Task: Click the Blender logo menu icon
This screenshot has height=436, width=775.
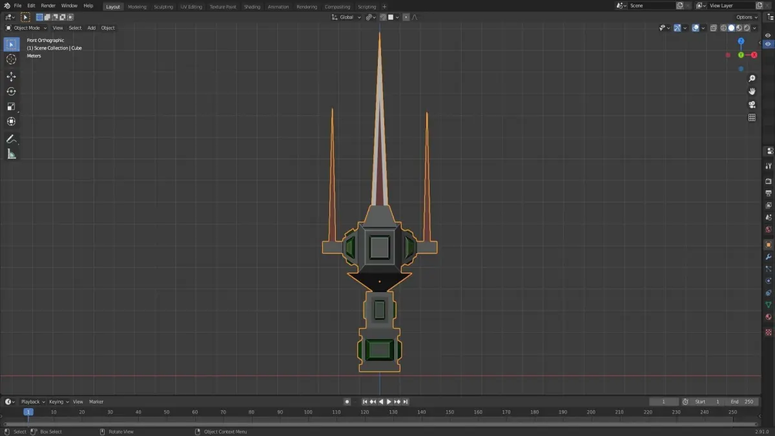Action: coord(6,6)
